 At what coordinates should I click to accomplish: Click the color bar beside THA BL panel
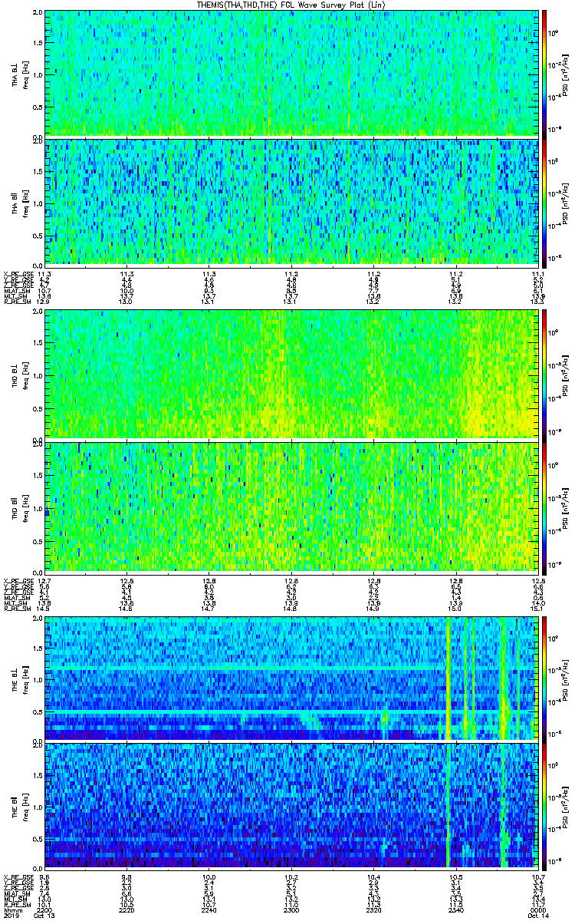[x=545, y=73]
